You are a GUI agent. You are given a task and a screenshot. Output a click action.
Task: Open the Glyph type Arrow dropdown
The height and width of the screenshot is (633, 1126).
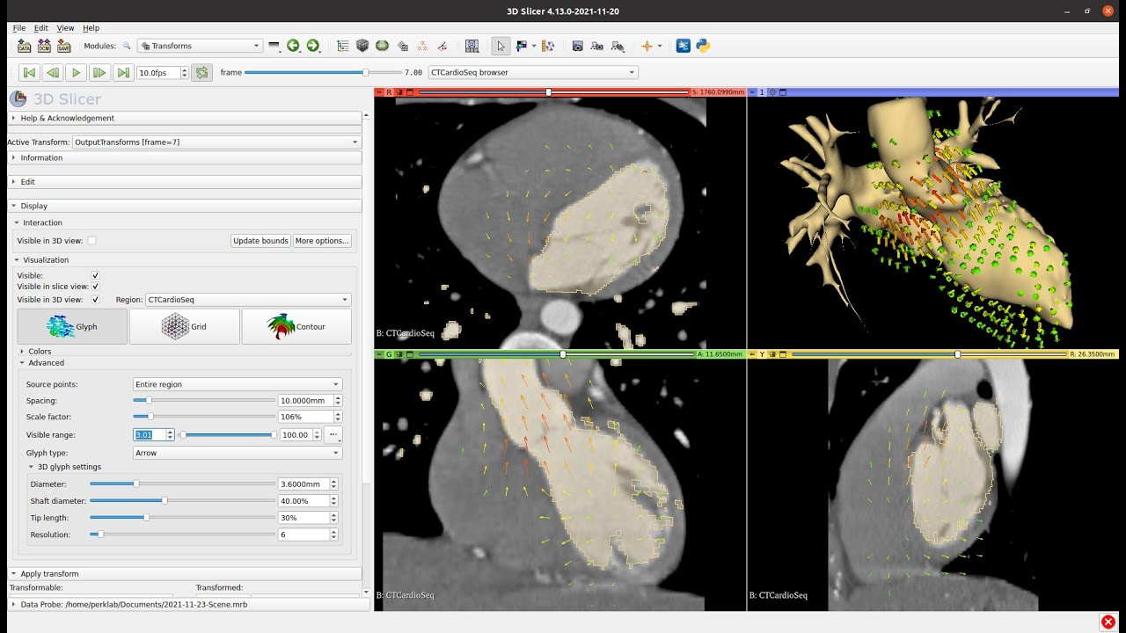[237, 453]
